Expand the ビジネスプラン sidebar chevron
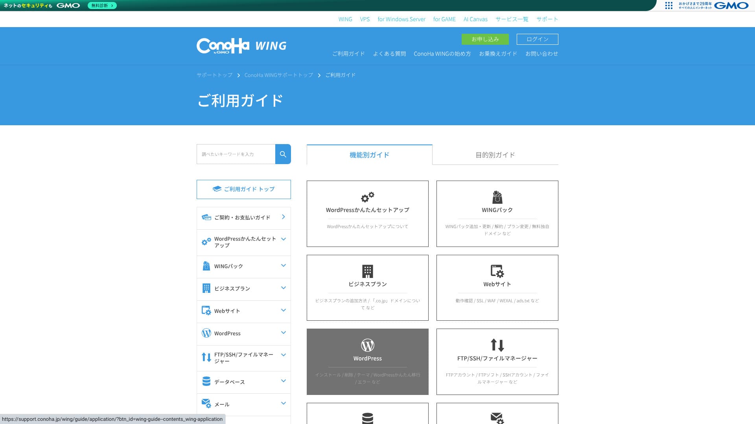Screen dimensions: 755x424 [x=283, y=288]
